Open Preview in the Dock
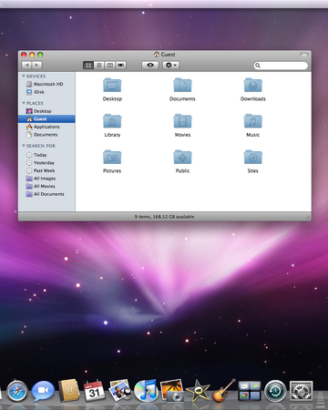This screenshot has width=328, height=410. (x=120, y=391)
